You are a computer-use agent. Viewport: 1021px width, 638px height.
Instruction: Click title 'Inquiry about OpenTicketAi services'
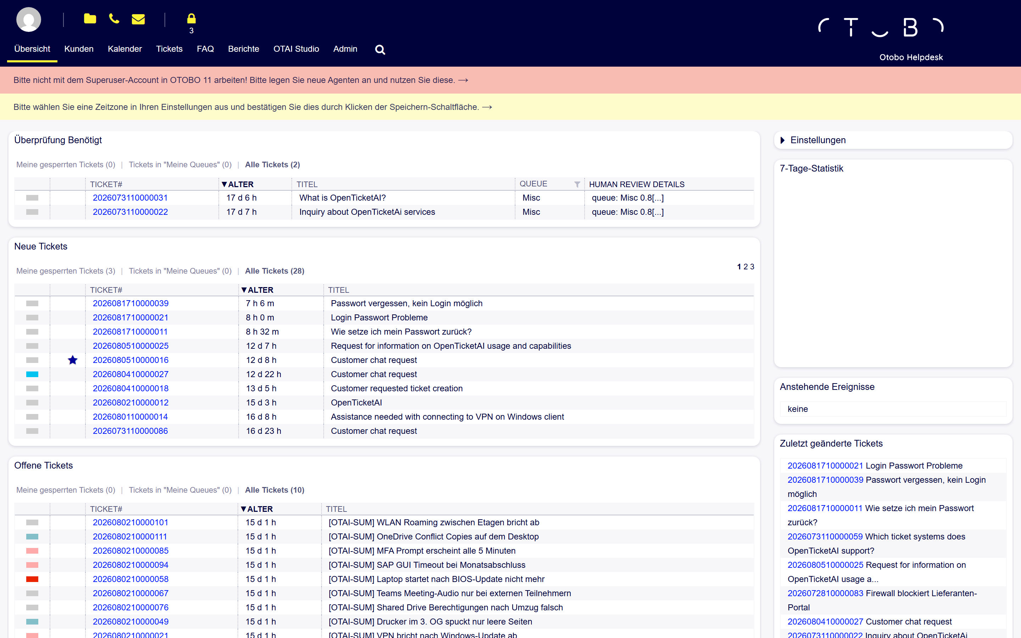click(x=367, y=212)
